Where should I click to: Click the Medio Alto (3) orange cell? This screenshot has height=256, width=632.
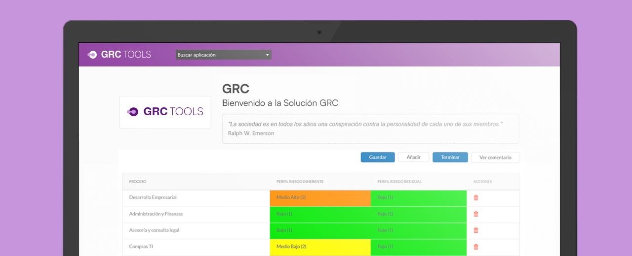320,197
